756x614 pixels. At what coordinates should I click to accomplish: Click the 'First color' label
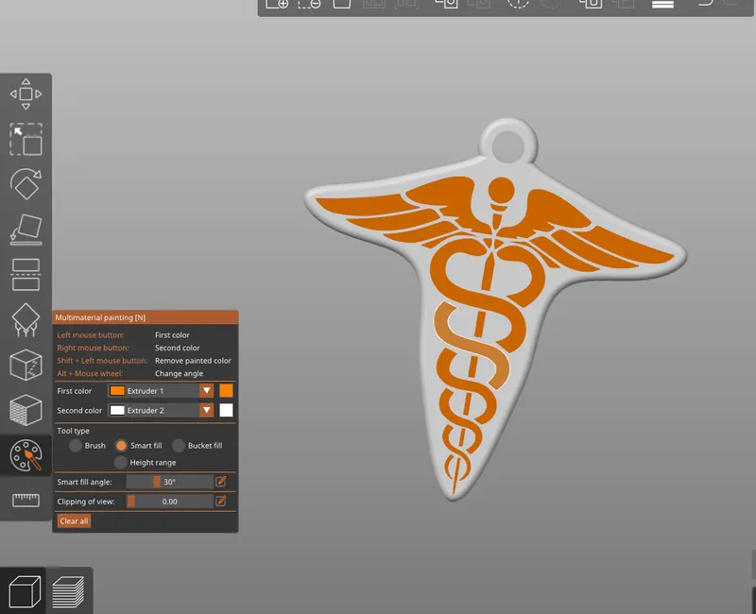click(75, 391)
